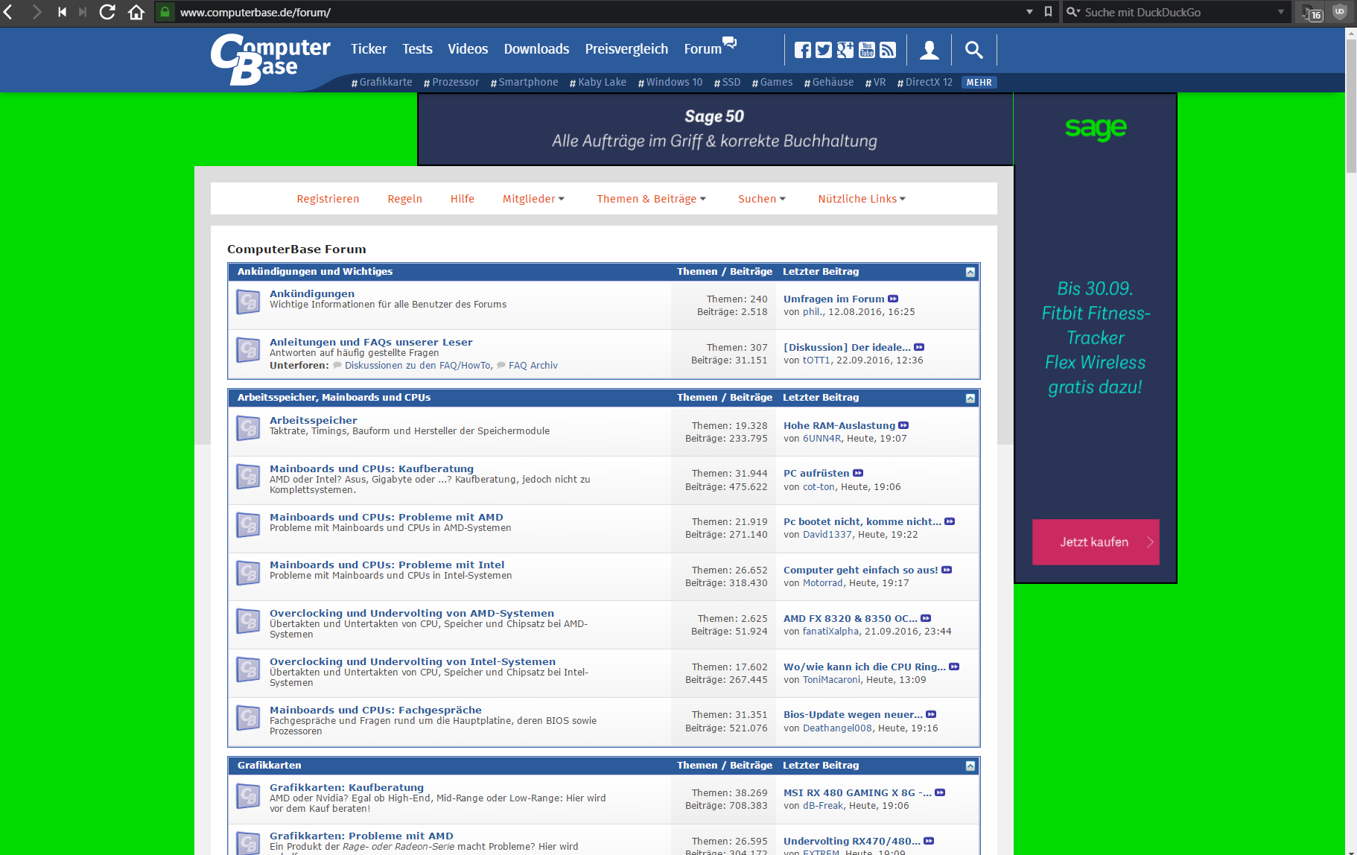Collapse the Arbeitsspeicher, Mainboards und CPUs category
Screen dimensions: 1357x855
[x=970, y=398]
